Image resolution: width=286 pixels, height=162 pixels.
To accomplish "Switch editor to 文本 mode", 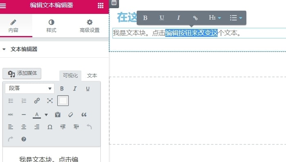I will pyautogui.click(x=92, y=76).
